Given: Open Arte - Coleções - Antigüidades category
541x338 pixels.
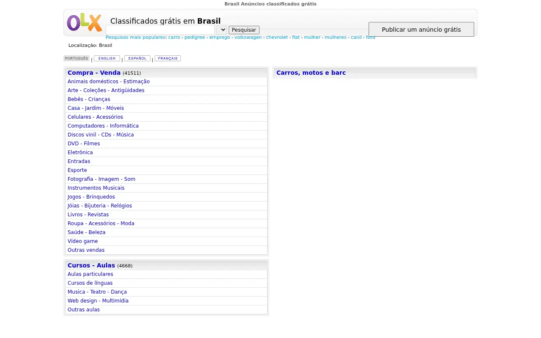Looking at the screenshot, I should click(x=106, y=90).
